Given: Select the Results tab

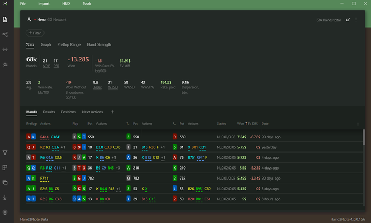Looking at the screenshot, I should [x=49, y=112].
